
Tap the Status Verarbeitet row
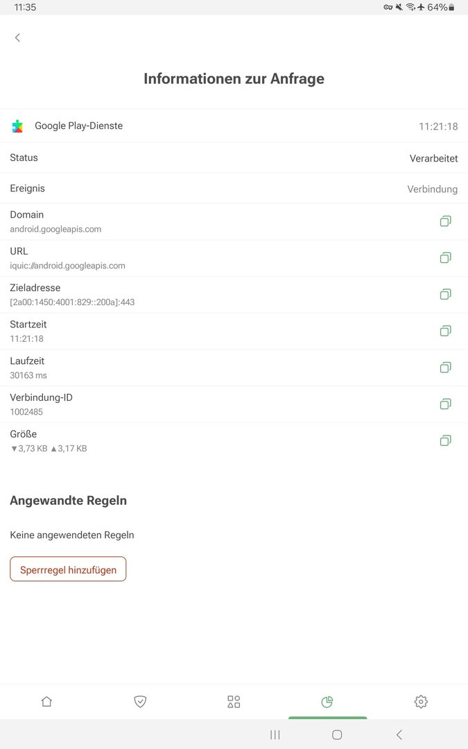[234, 158]
